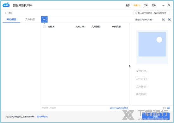Close the application window
The height and width of the screenshot is (123, 174).
pos(169,5)
